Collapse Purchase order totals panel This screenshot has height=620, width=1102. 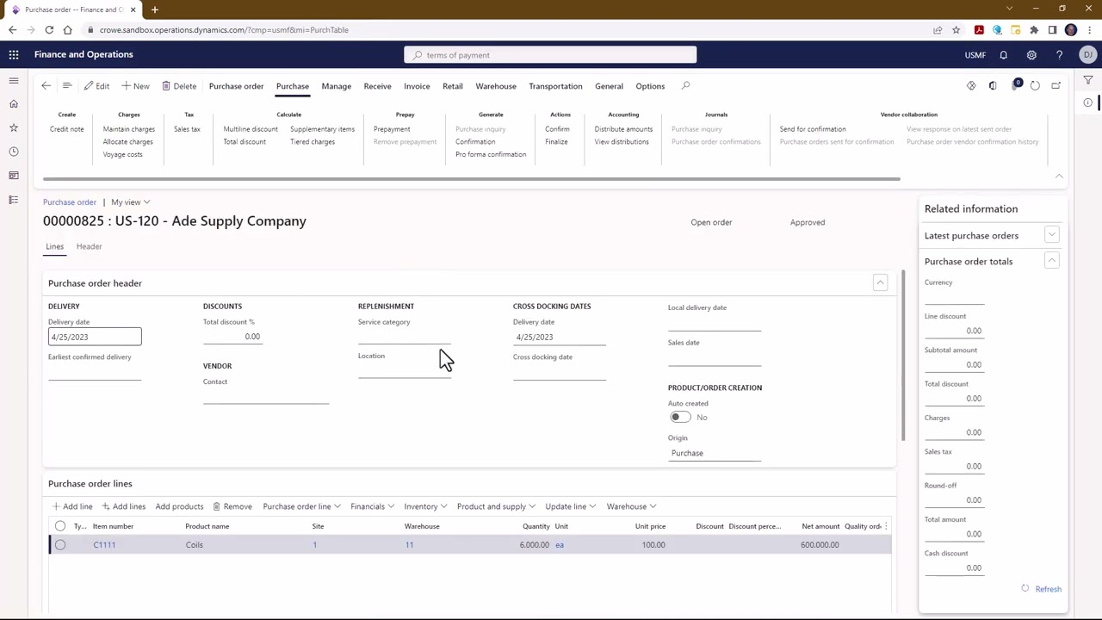click(1051, 261)
